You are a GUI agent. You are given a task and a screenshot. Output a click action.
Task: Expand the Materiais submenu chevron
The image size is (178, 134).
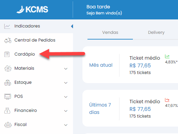[x=66, y=69]
